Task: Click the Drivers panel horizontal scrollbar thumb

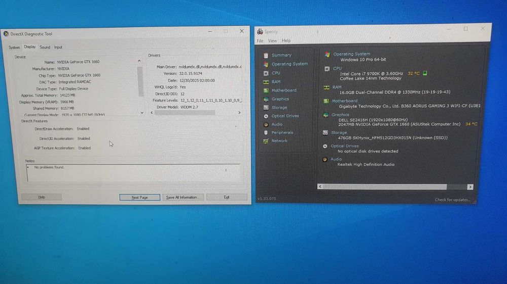Action: 185,113
